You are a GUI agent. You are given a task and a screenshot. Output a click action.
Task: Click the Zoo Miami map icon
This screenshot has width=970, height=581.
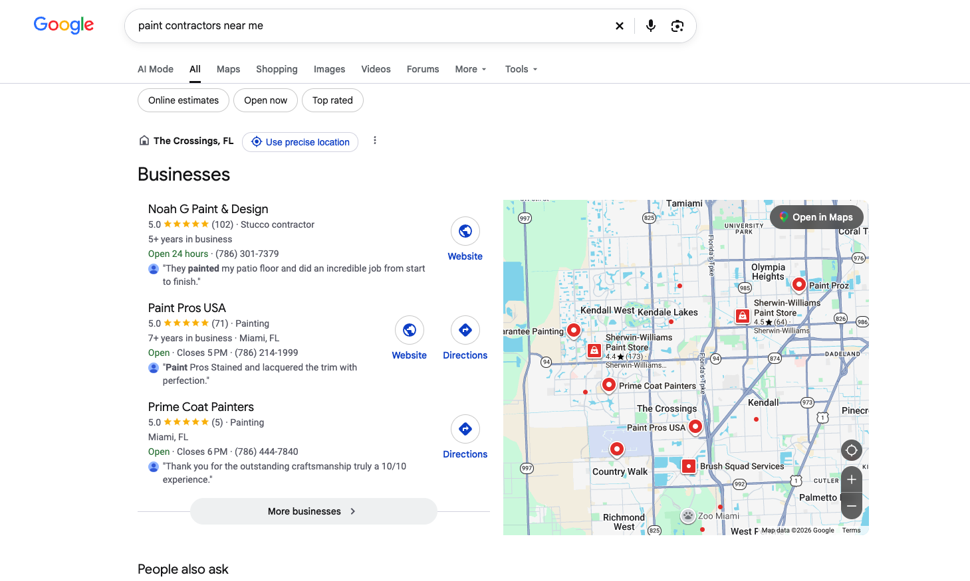point(688,516)
